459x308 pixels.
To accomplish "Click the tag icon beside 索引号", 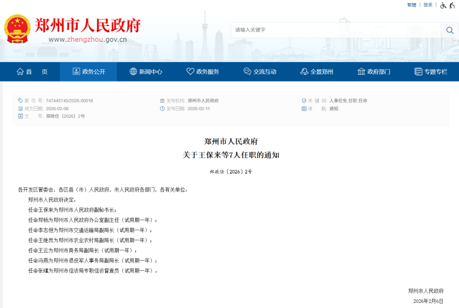I will [20, 100].
